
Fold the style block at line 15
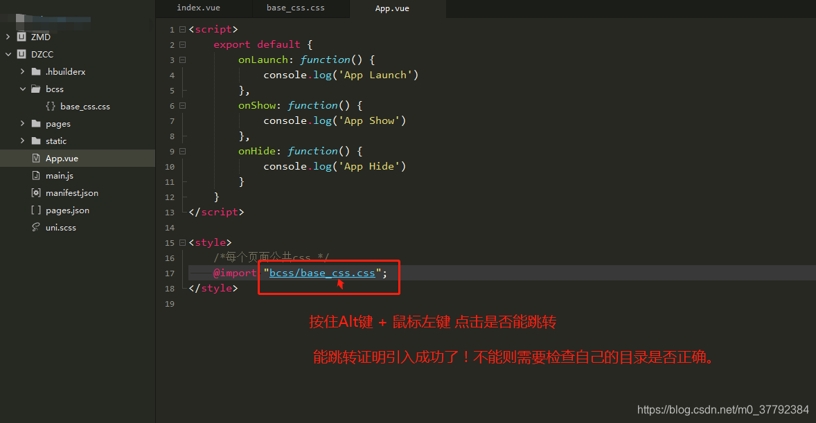[x=183, y=242]
